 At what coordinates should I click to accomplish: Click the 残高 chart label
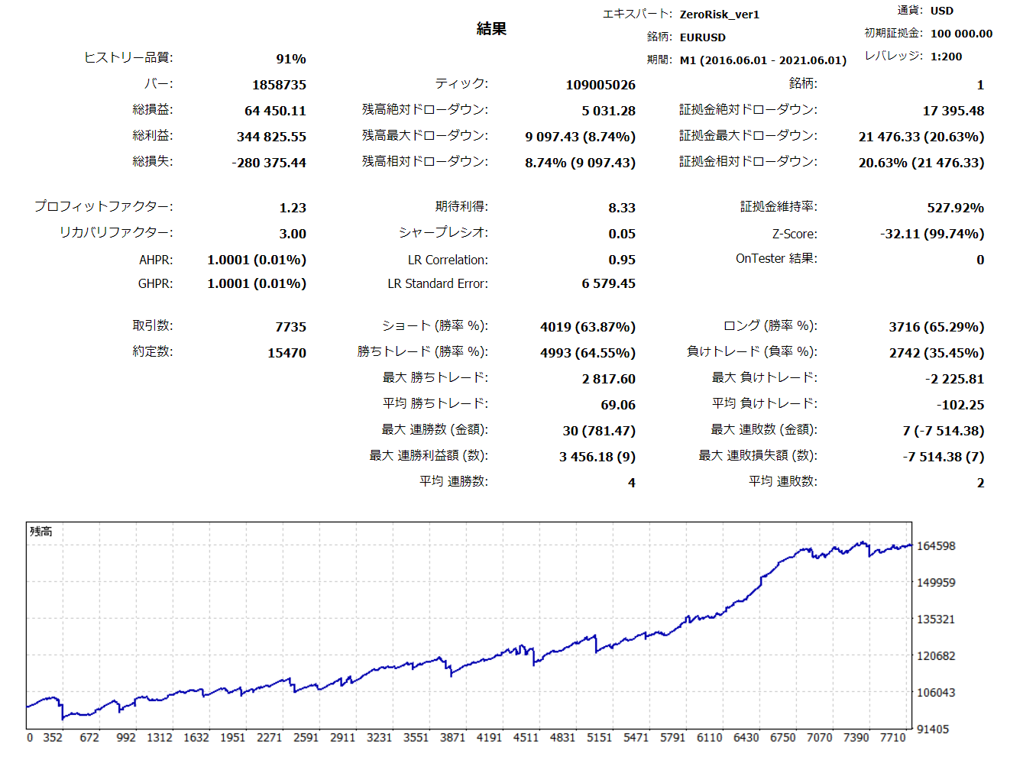[41, 532]
